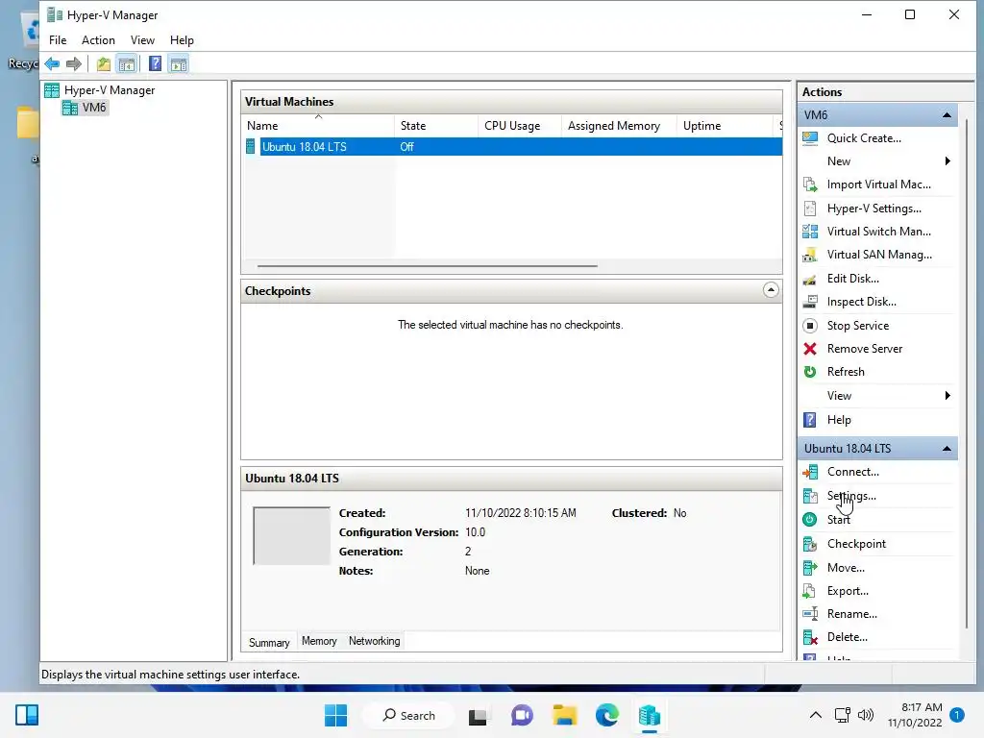The image size is (984, 738).
Task: Open File Explorer from the taskbar
Action: (564, 715)
